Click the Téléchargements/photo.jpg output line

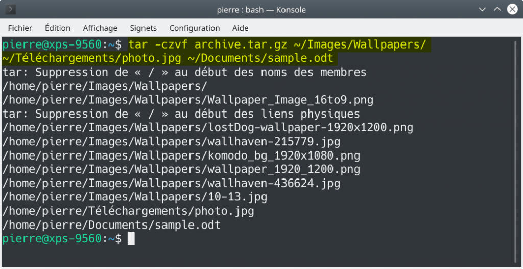128,211
